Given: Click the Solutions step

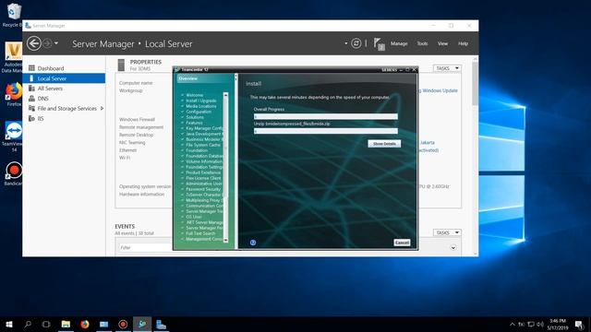Looking at the screenshot, I should tap(195, 117).
